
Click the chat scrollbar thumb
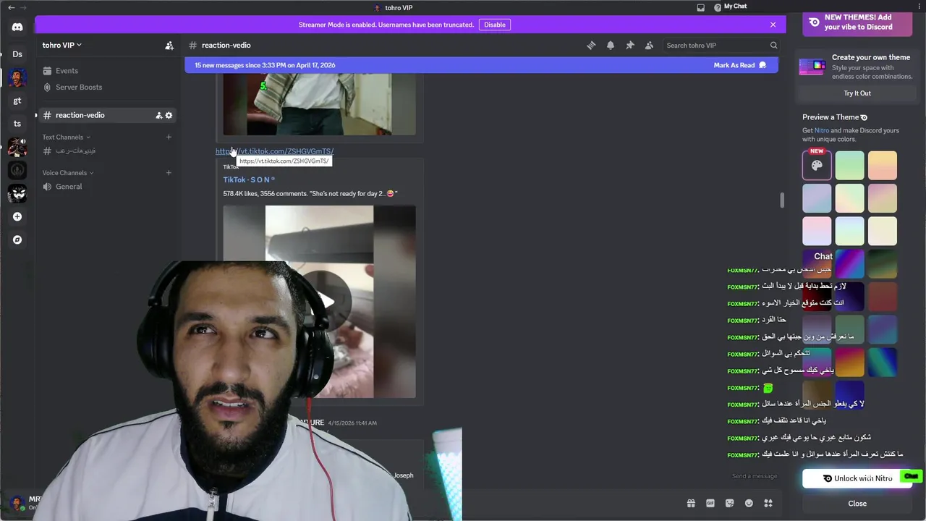[781, 200]
